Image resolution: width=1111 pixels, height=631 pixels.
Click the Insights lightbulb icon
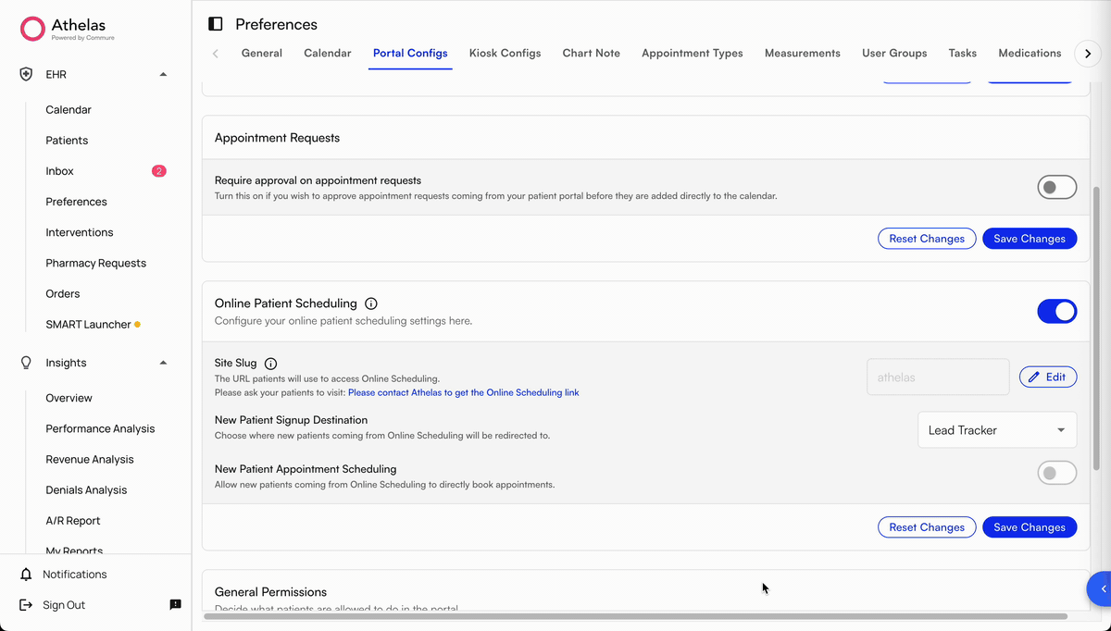(x=26, y=363)
